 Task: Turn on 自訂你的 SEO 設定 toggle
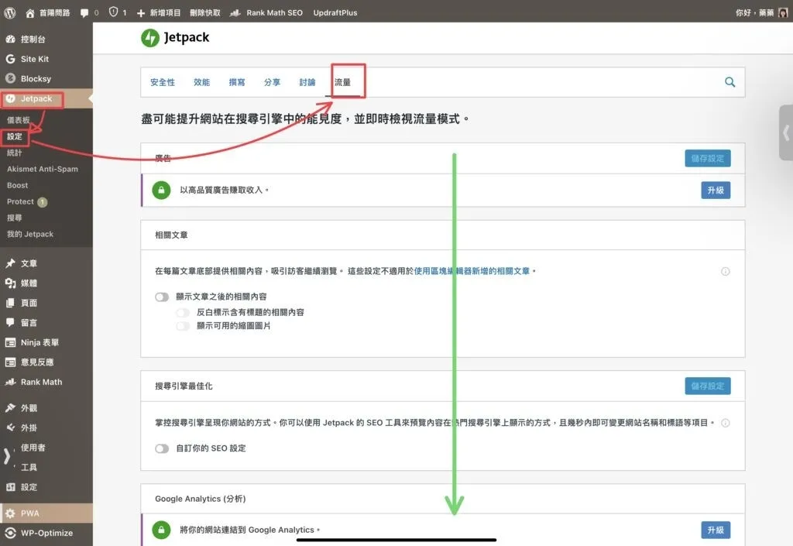tap(162, 448)
